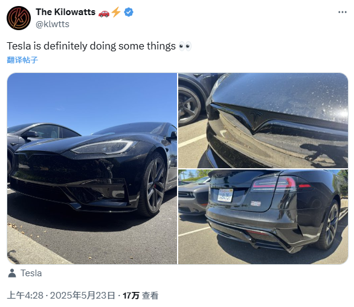Click the 2025年5月23日 post date

82,296
